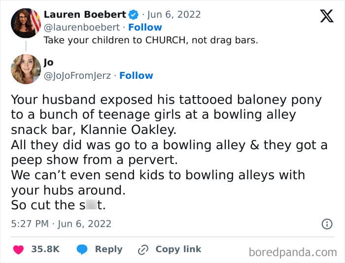Click the chain link copy icon
Screen dimensions: 345x263
click(143, 250)
